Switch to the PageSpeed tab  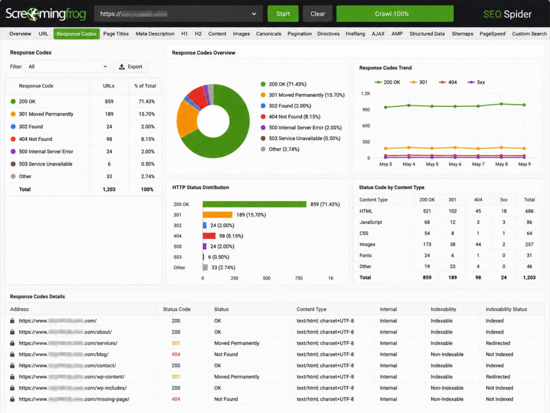tap(492, 34)
